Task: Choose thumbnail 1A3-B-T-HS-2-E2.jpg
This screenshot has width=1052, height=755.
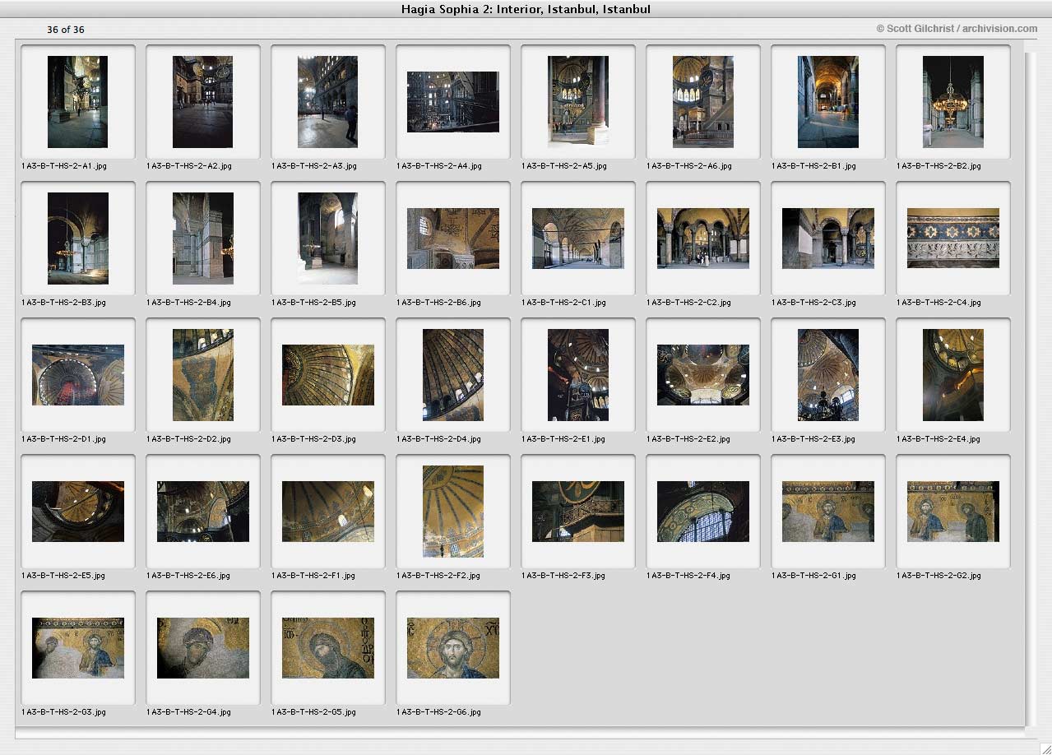Action: pos(703,375)
